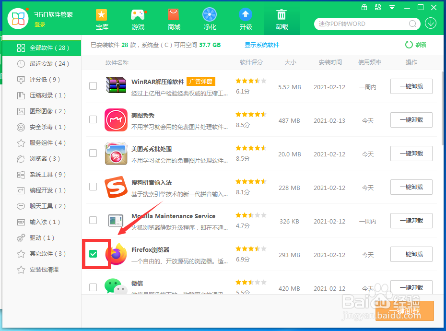Click the 微信 app icon
446x331 pixels.
pyautogui.click(x=116, y=286)
